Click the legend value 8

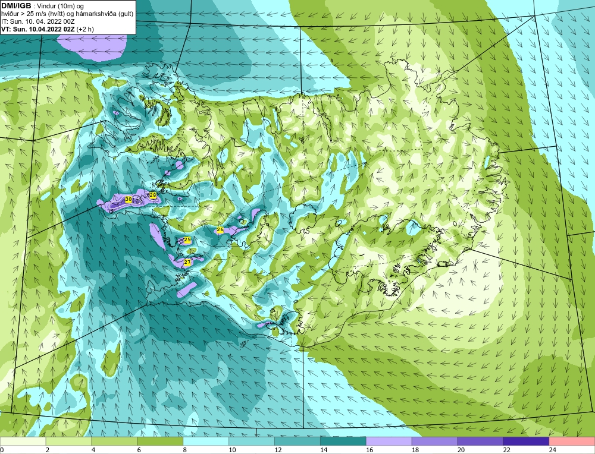click(x=185, y=450)
